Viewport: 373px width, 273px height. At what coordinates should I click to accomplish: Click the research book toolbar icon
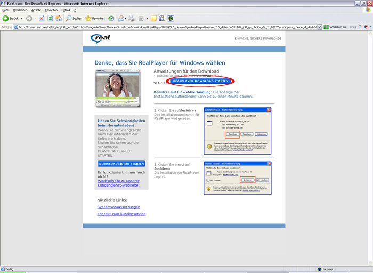point(162,18)
